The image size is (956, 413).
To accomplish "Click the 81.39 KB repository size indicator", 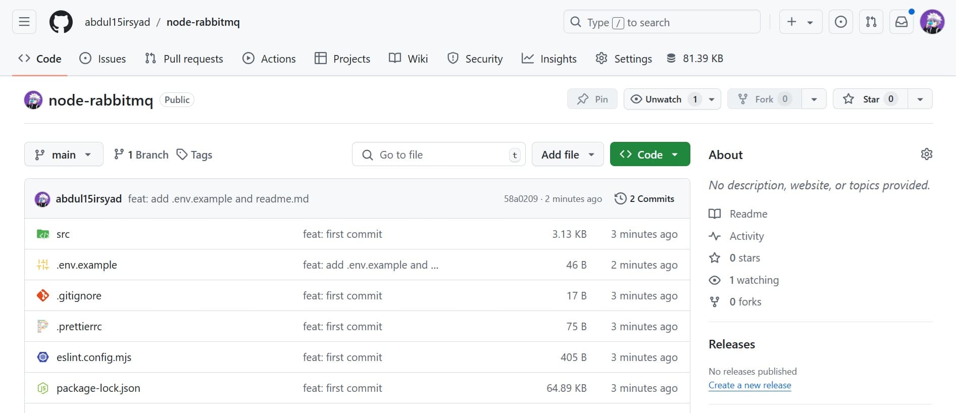I will pos(695,59).
